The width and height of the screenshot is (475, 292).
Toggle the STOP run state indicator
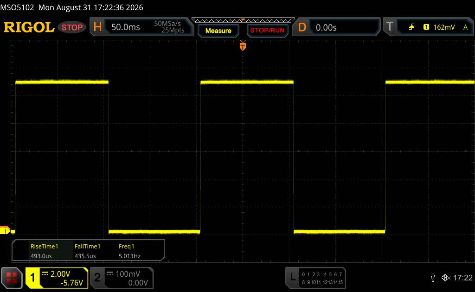coord(72,27)
